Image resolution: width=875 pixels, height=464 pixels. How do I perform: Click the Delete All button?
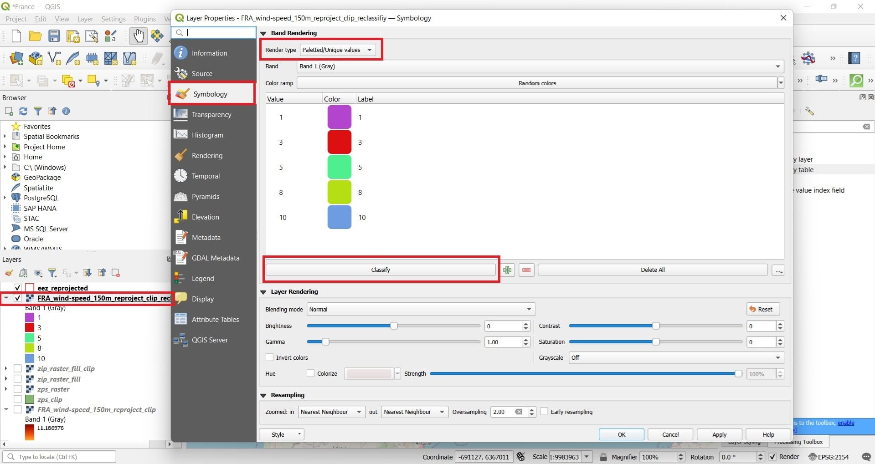click(653, 270)
